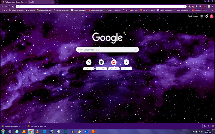Image resolution: width=215 pixels, height=134 pixels.
Task: Open the High Temperature bookmark
Action: pyautogui.click(x=182, y=10)
